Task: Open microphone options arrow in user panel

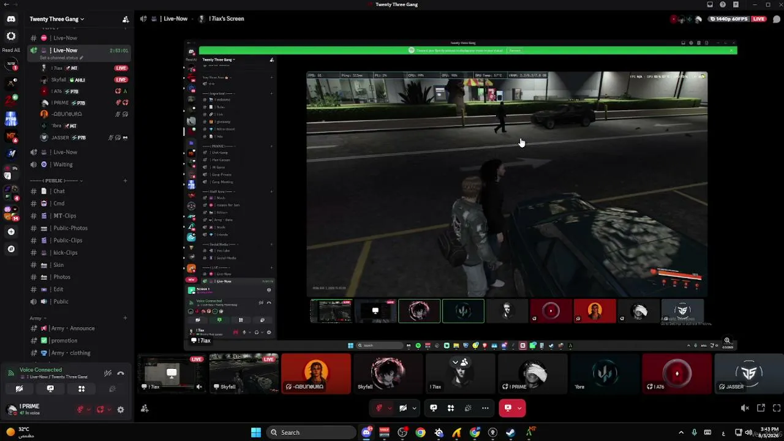Action: [89, 410]
